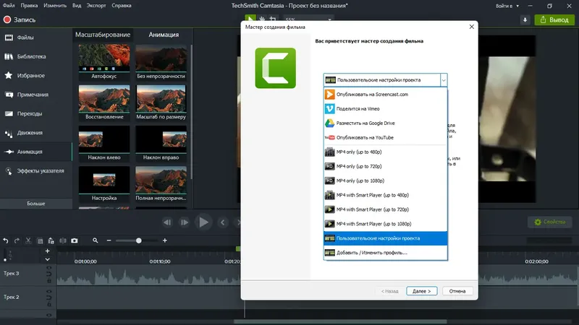
Task: Click the Больше button in sidebar
Action: [35, 204]
